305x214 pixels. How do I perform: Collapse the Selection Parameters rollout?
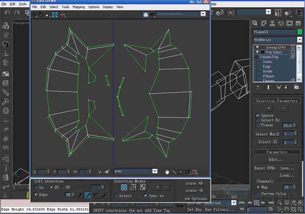pyautogui.click(x=277, y=101)
